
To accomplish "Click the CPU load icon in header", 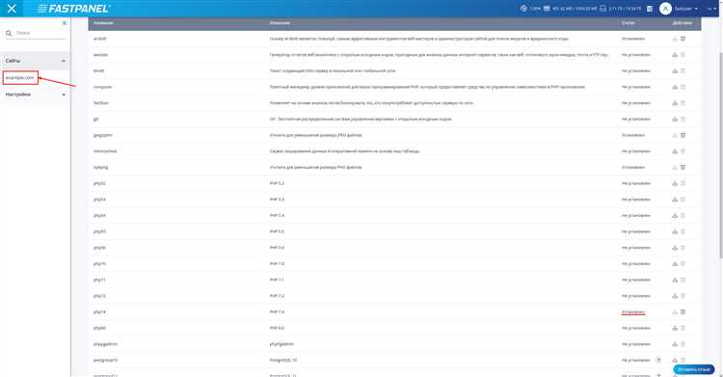I will tap(523, 9).
